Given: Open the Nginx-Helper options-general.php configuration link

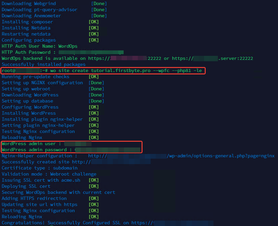Looking at the screenshot, I should 181,156.
